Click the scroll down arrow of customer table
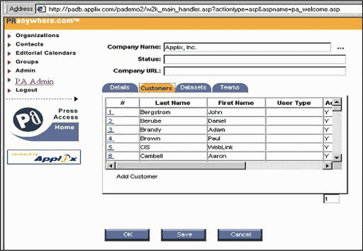Screen dimensions: 363x251 pos(337,158)
